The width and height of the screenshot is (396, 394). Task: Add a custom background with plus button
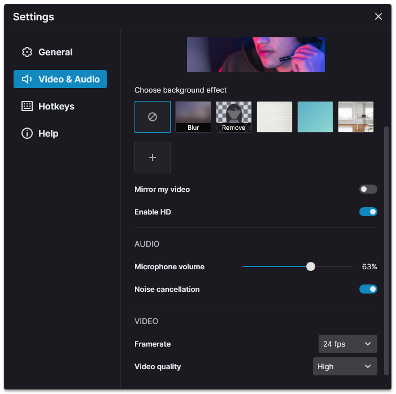coord(153,157)
